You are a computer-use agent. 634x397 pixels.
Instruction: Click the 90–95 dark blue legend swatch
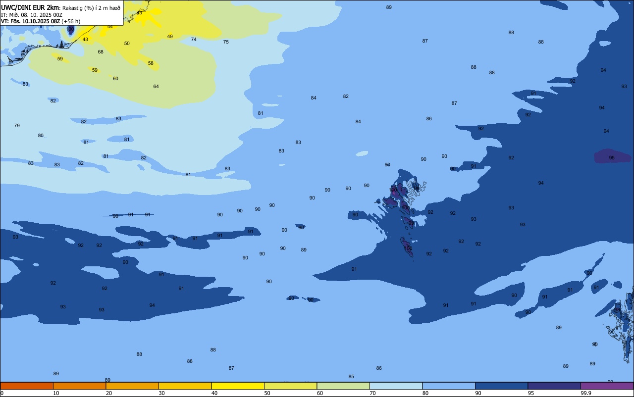[x=501, y=386]
